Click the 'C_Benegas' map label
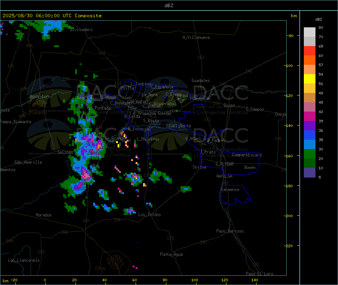Viewport: 338px width, 285px height. (x=120, y=103)
